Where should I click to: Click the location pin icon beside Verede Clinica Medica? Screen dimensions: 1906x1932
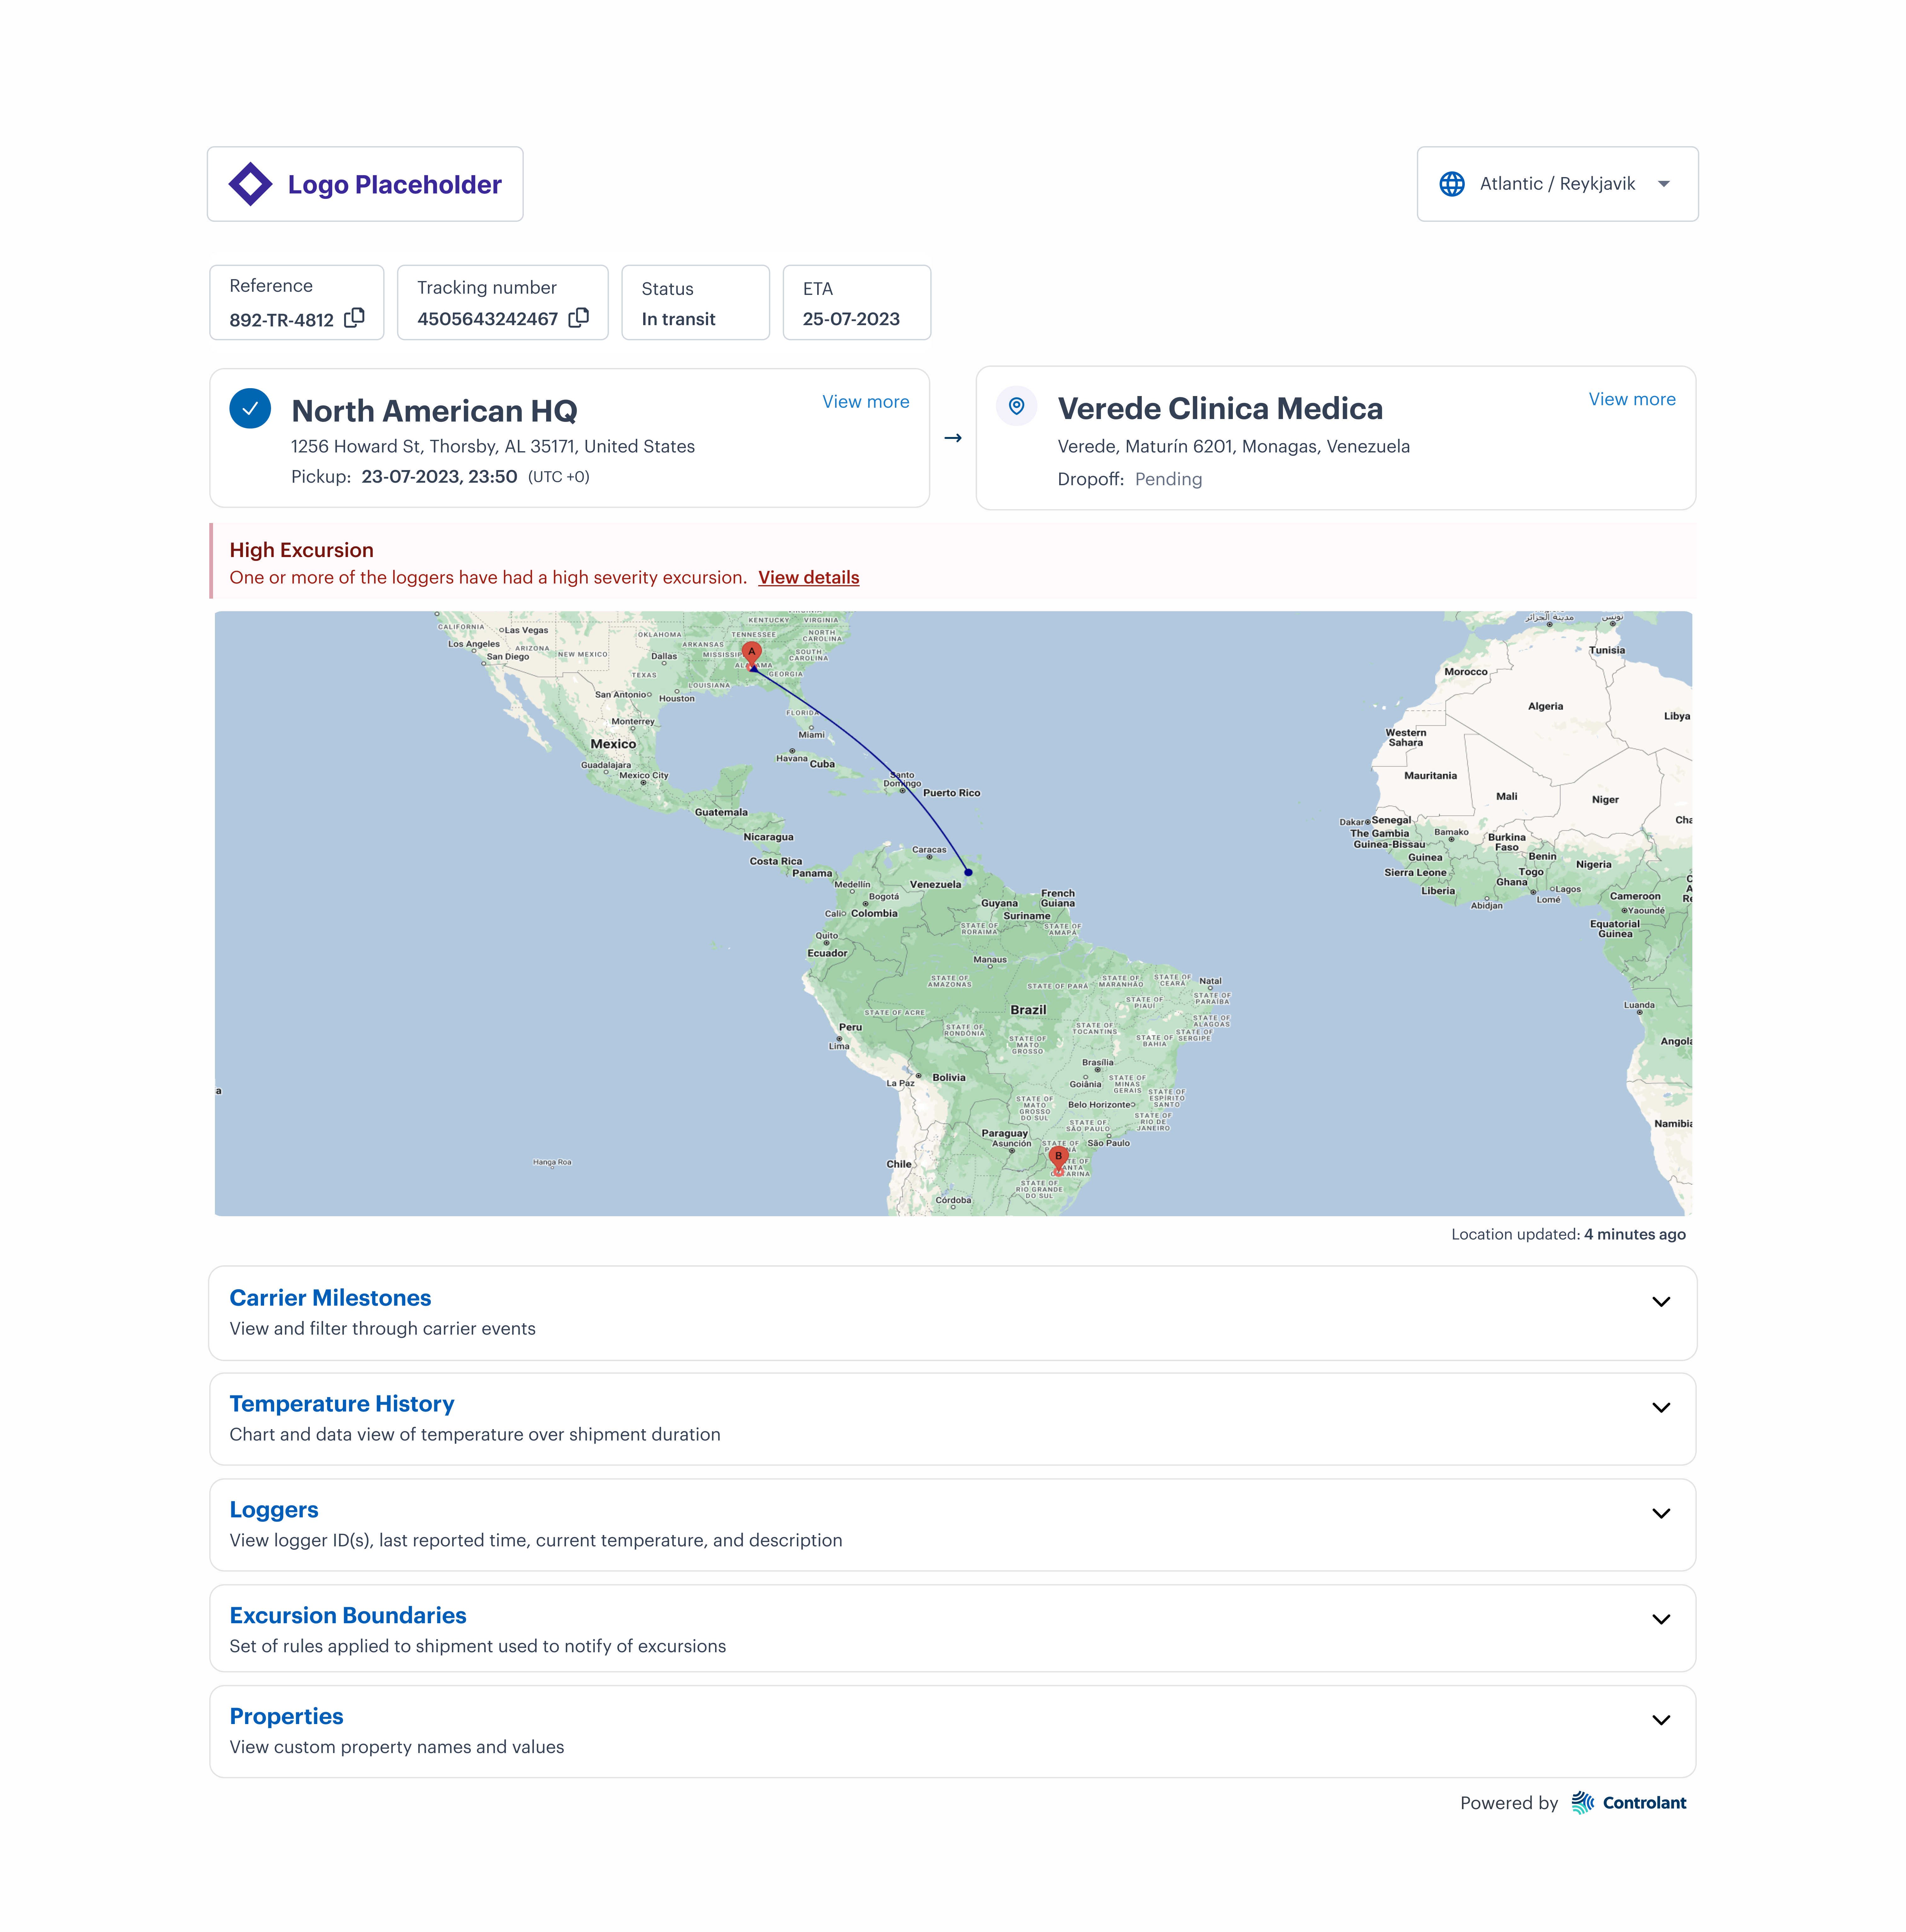(1016, 406)
